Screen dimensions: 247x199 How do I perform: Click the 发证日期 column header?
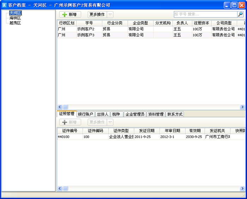[x=147, y=131]
